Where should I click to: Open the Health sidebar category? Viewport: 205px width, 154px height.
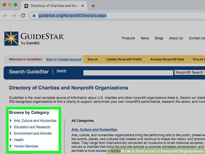coord(19,140)
